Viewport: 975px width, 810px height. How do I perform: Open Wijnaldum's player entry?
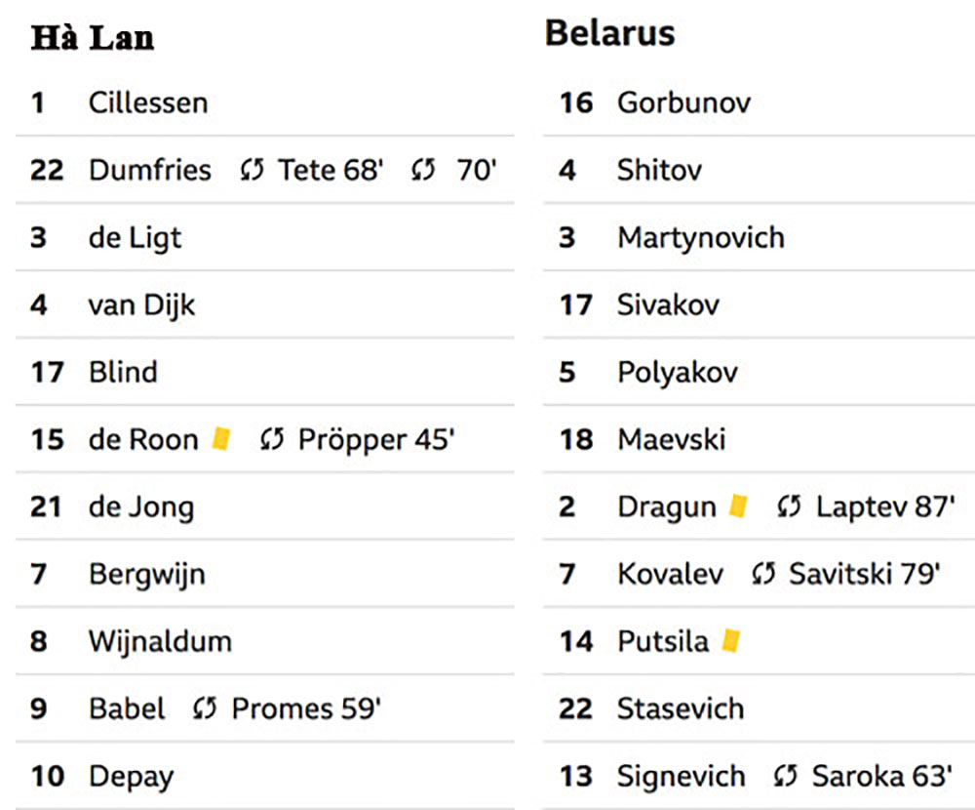coord(160,641)
